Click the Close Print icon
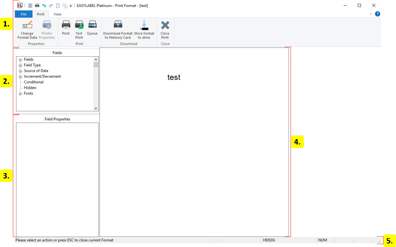Image resolution: width=396 pixels, height=247 pixels. tap(165, 25)
